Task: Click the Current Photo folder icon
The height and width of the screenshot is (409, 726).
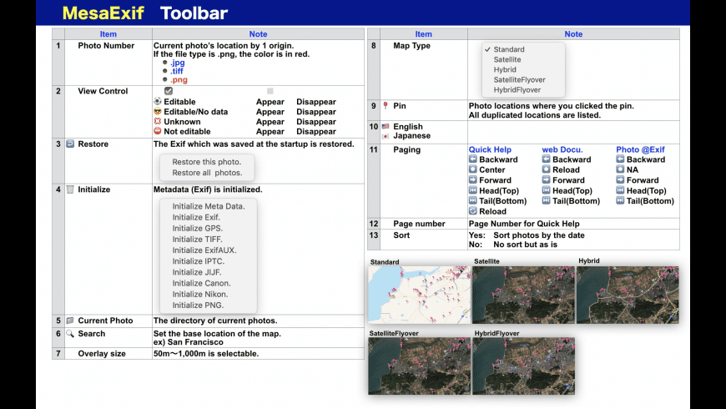Action: click(x=70, y=321)
